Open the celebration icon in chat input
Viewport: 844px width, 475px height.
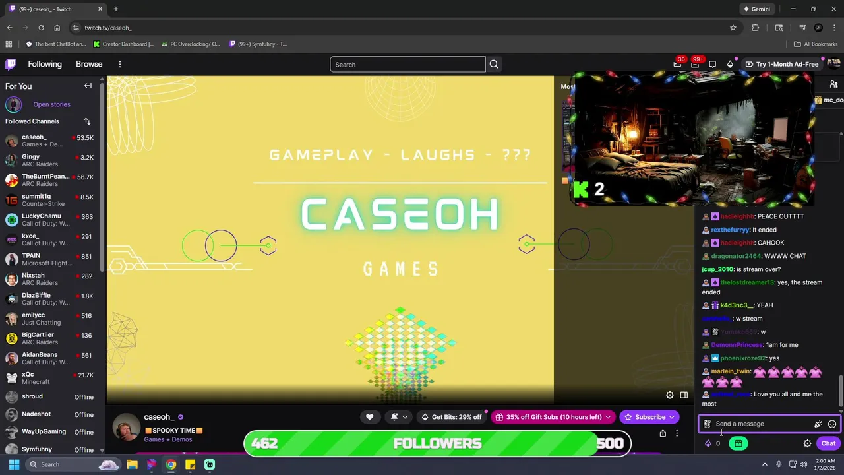(x=818, y=424)
